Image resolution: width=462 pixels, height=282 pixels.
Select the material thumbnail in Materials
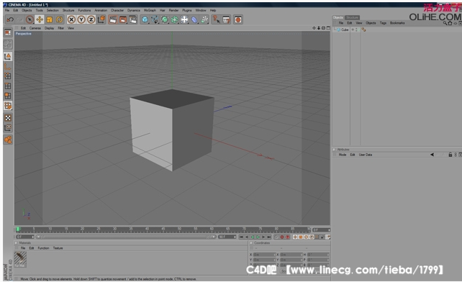tap(20, 259)
